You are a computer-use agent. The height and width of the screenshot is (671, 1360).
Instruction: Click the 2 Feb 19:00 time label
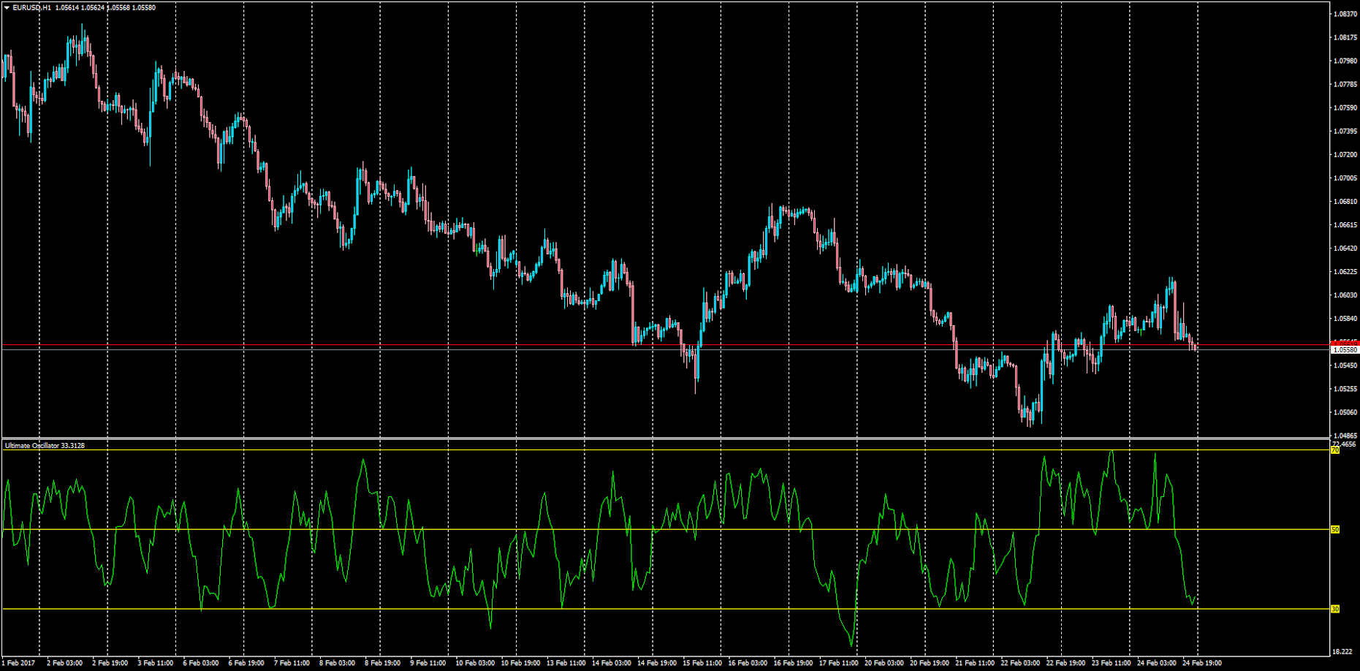110,663
